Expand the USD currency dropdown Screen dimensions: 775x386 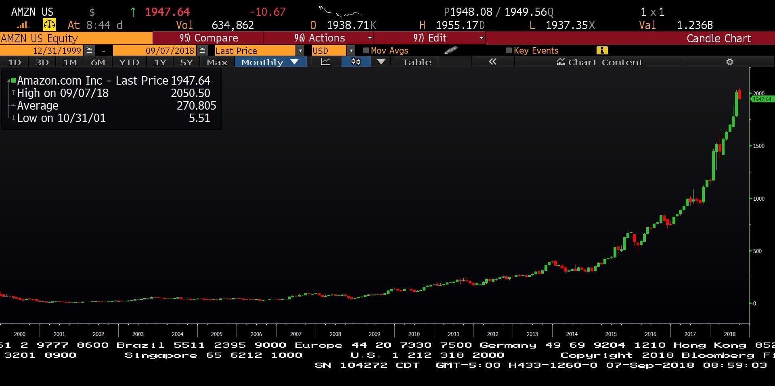[x=351, y=51]
